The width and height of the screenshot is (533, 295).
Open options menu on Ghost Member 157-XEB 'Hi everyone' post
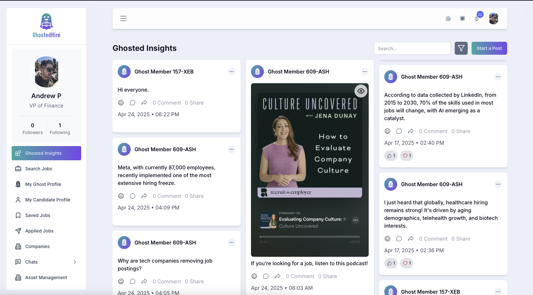(232, 72)
